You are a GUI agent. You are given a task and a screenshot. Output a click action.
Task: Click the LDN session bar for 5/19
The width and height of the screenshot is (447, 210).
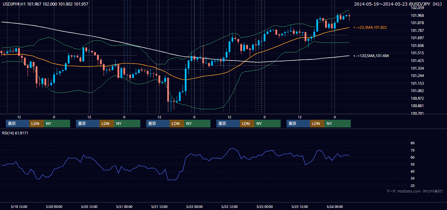tap(36, 124)
